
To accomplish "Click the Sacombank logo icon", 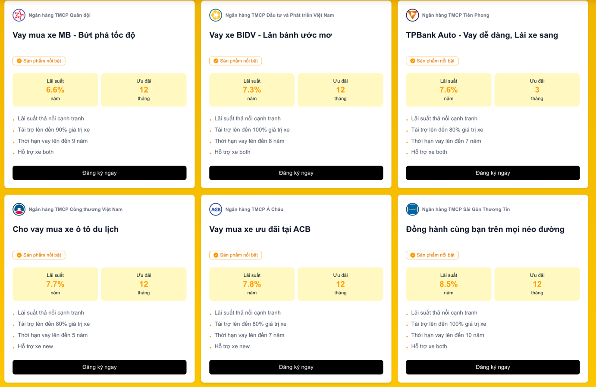I will 412,209.
